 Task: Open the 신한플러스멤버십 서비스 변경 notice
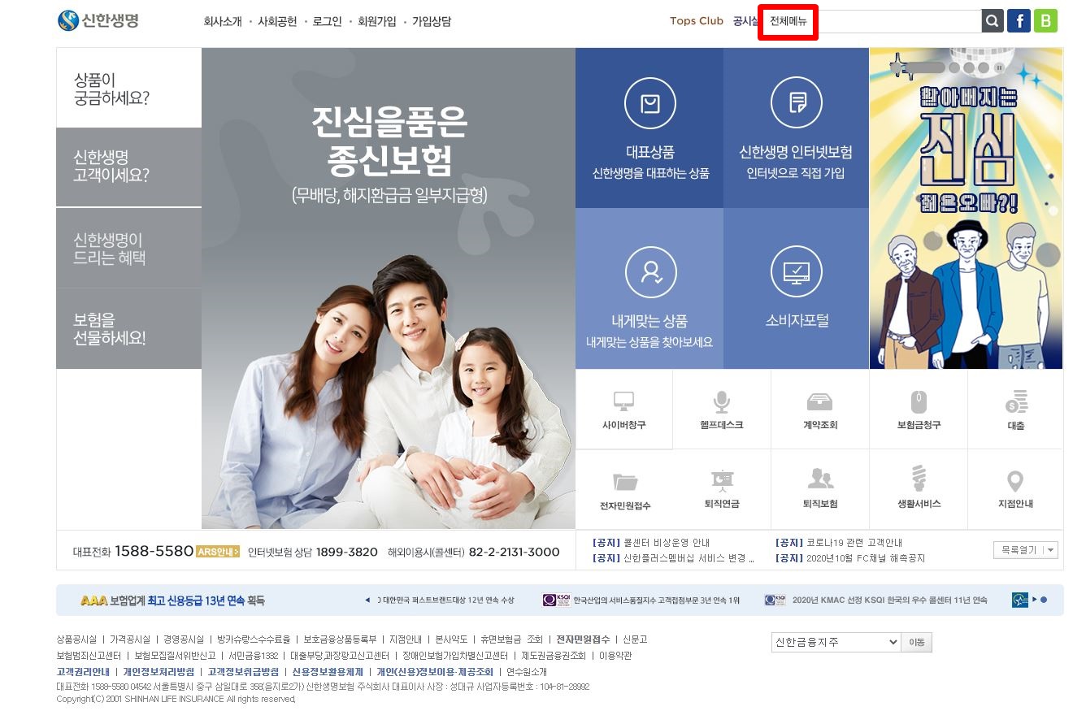point(675,558)
